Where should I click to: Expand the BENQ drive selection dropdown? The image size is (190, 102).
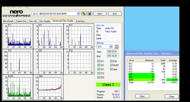[78, 13]
